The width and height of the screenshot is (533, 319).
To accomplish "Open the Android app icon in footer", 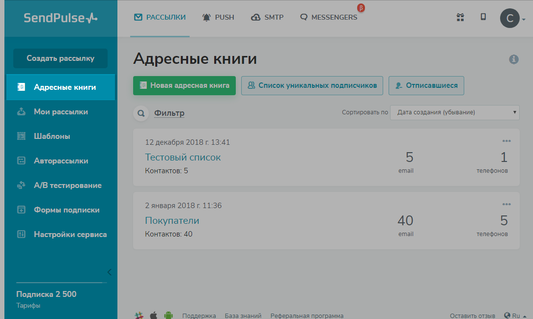I will [168, 315].
